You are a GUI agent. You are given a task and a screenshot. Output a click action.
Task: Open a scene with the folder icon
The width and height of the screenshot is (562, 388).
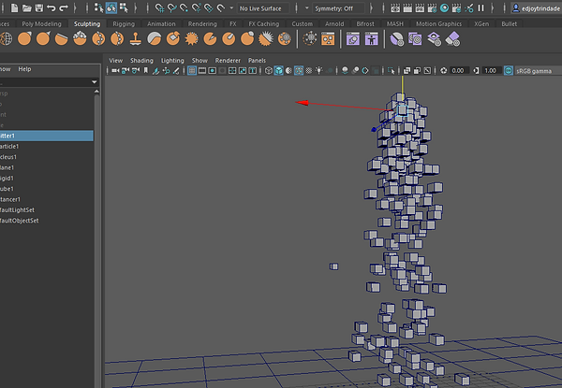click(x=27, y=7)
